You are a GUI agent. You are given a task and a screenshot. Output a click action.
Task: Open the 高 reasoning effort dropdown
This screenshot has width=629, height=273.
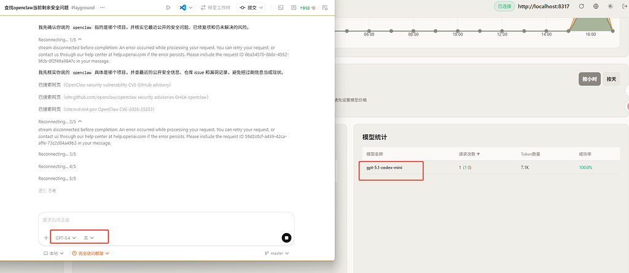[x=88, y=237]
